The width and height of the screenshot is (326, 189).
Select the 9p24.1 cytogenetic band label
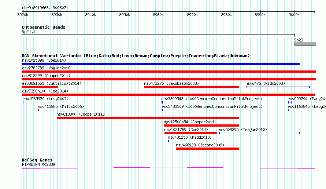pyautogui.click(x=29, y=32)
